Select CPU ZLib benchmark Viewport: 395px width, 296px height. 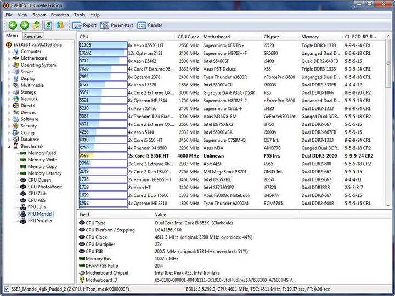point(37,194)
